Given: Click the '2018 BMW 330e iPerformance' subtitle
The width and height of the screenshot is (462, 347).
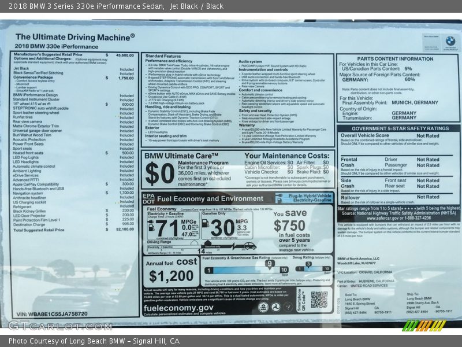Looking at the screenshot, I should pyautogui.click(x=56, y=47).
